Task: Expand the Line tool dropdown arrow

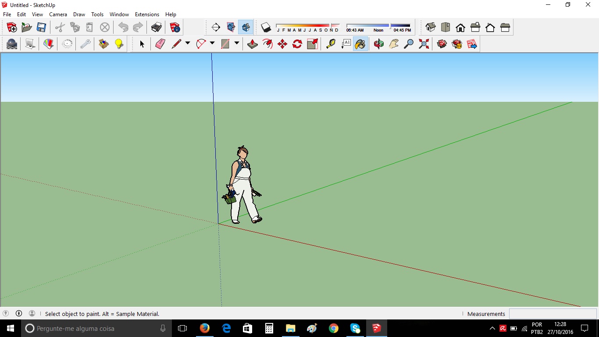Action: tap(188, 43)
